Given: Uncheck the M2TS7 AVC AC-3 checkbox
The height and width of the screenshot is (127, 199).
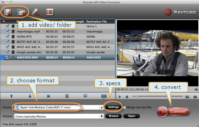Looking at the screenshot, I should click(x=7, y=42).
